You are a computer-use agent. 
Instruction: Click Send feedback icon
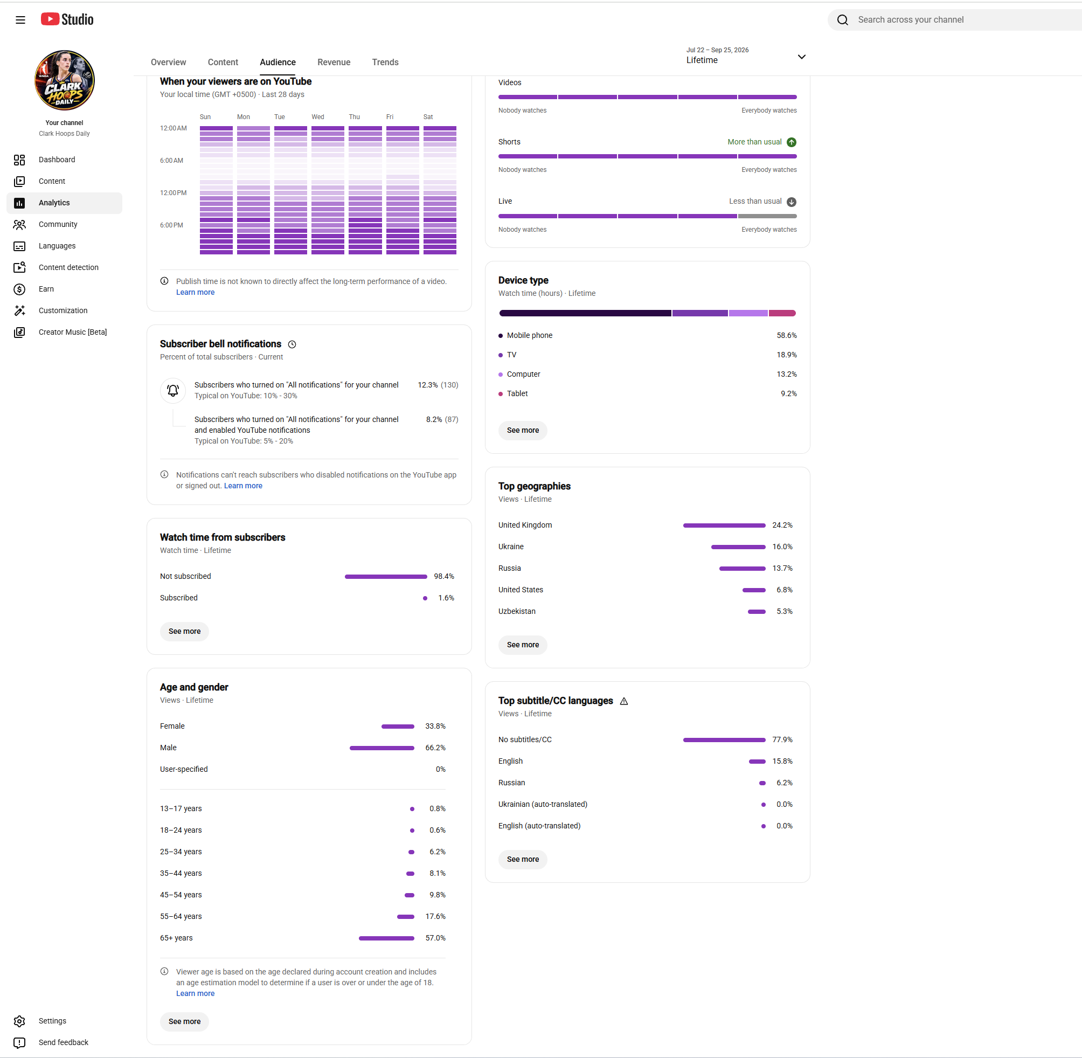coord(19,1042)
